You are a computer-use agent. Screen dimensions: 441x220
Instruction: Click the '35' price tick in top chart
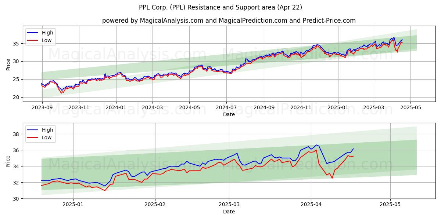pos(17,43)
